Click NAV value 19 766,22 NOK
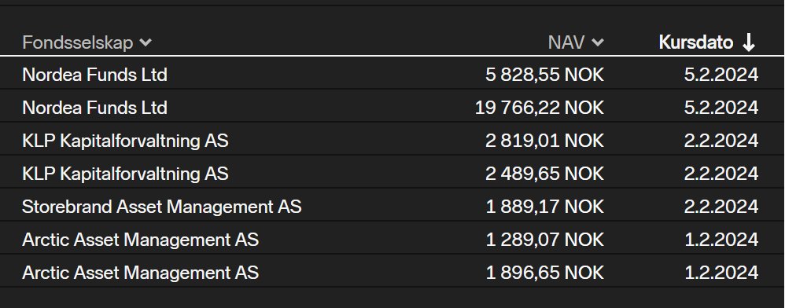The image size is (785, 308). click(x=540, y=108)
